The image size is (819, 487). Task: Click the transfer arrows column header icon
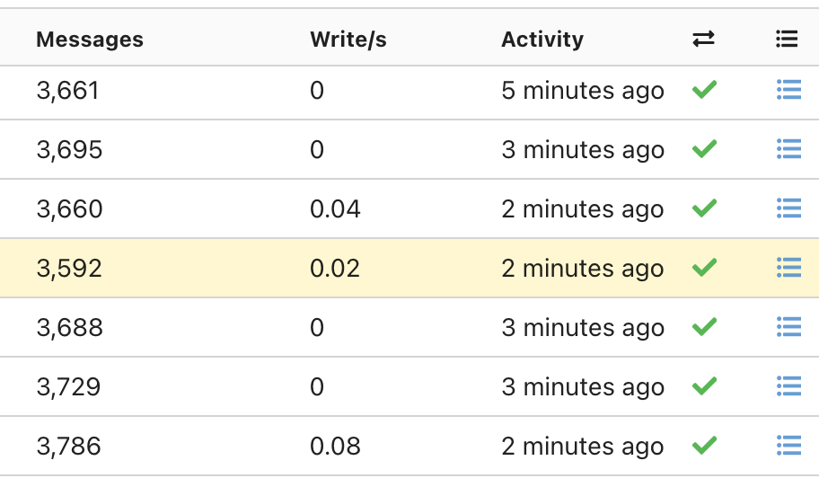(704, 39)
